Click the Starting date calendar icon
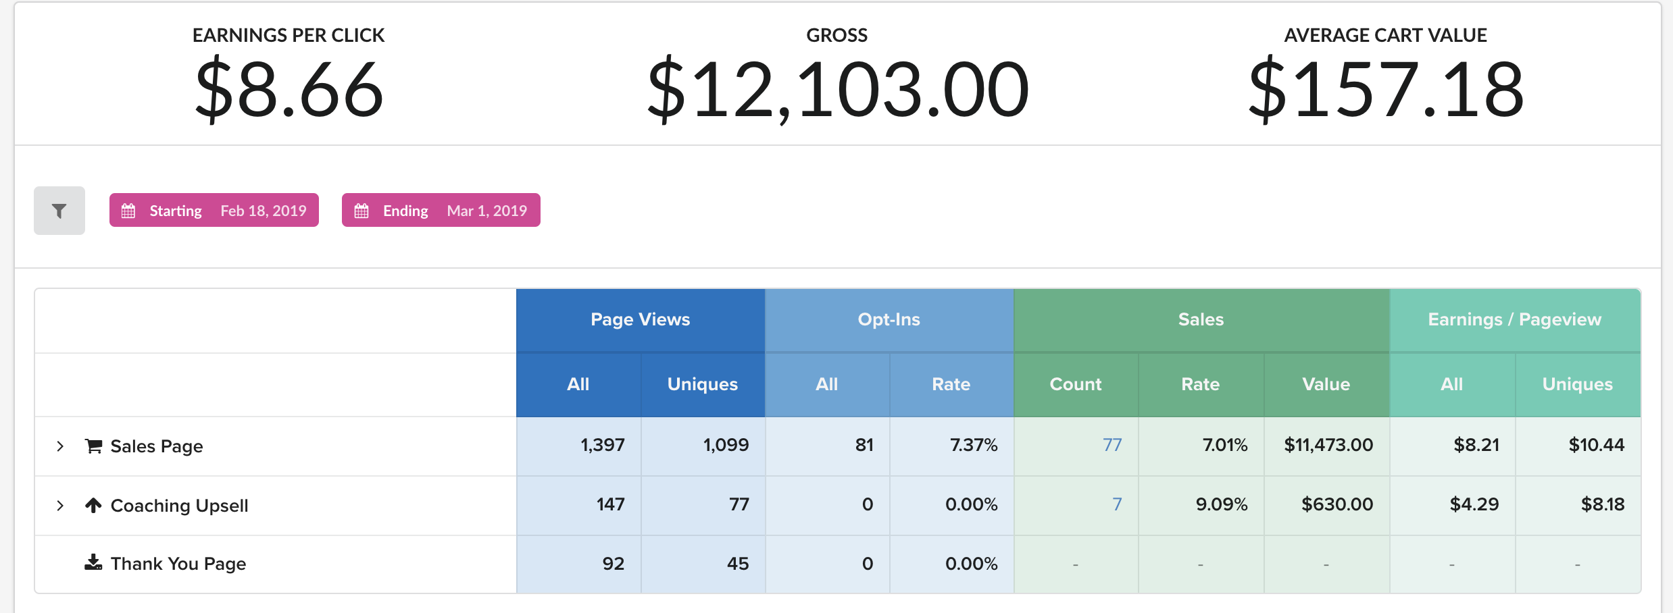 coord(128,211)
